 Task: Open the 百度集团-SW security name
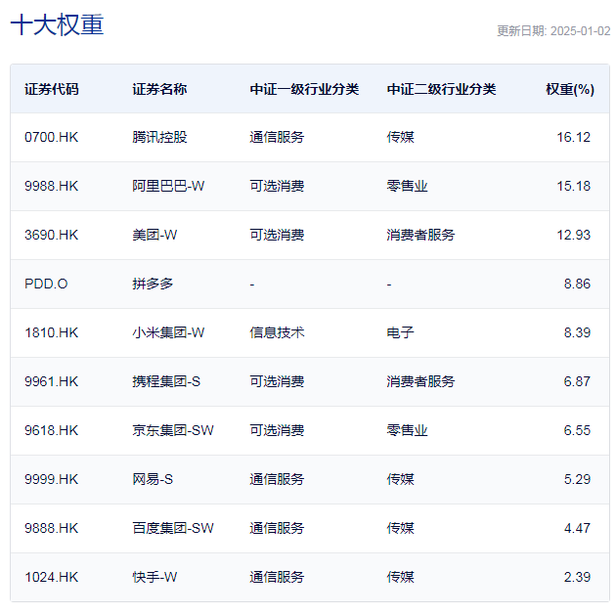coord(172,528)
